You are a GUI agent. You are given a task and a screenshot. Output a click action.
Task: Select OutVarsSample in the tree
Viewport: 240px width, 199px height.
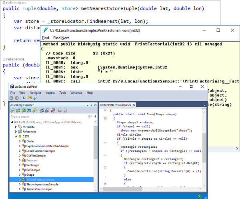(x=36, y=155)
